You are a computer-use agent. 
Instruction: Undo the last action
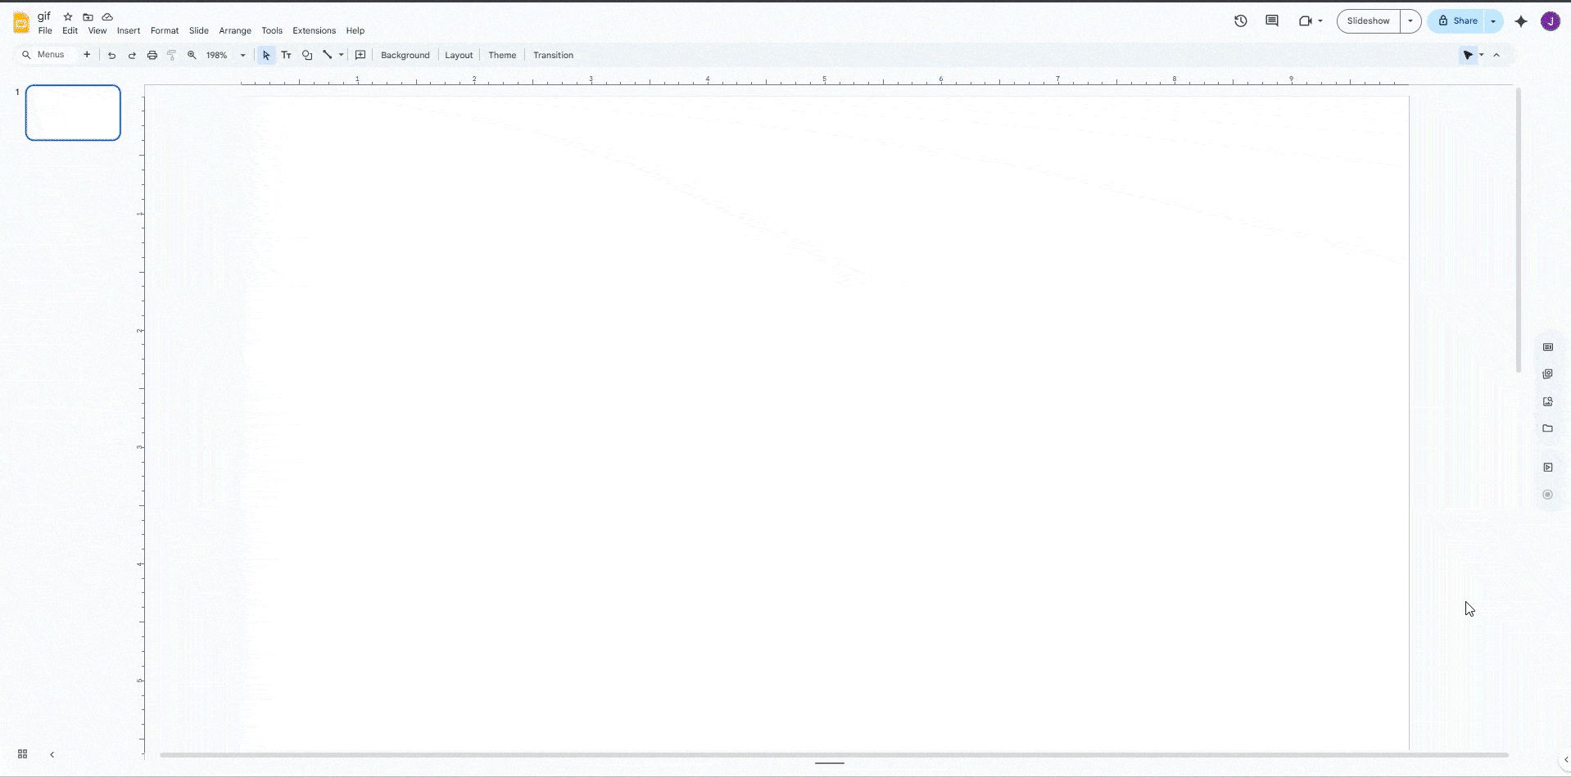pyautogui.click(x=111, y=55)
